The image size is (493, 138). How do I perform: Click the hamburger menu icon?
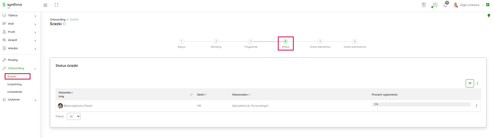45,5
